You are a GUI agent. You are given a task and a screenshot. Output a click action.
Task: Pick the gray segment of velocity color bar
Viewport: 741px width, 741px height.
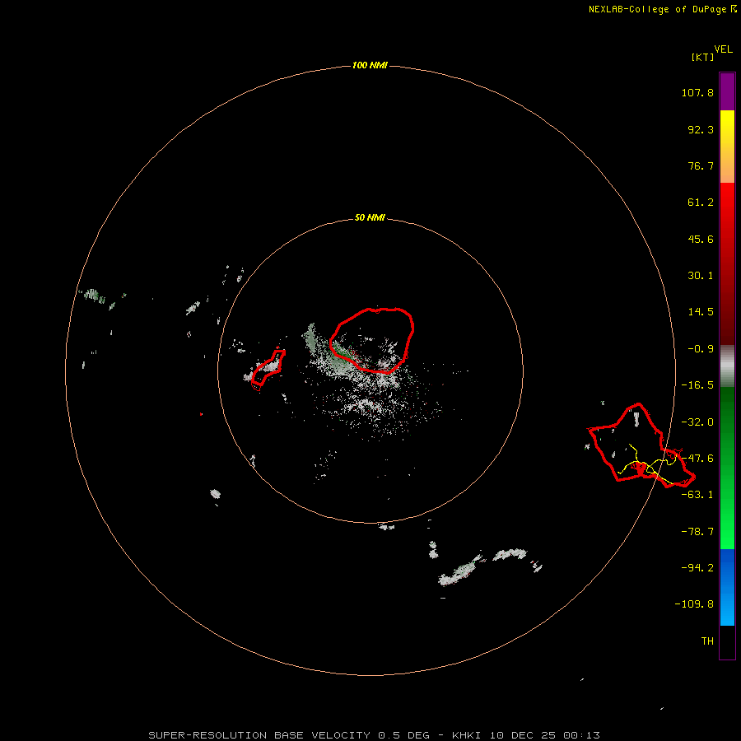[x=727, y=366]
